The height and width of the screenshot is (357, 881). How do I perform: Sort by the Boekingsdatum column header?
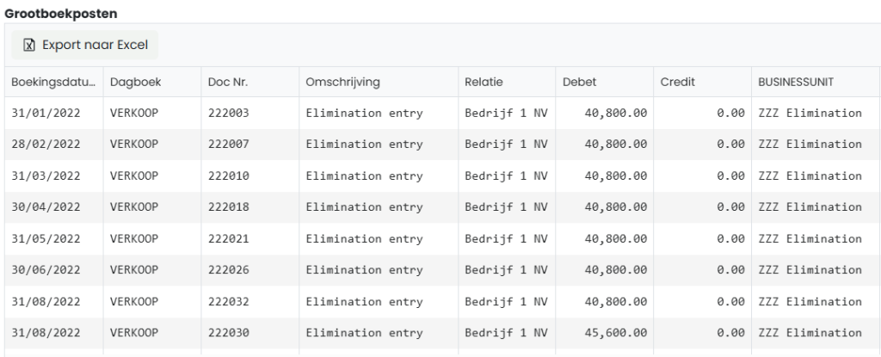click(x=52, y=82)
